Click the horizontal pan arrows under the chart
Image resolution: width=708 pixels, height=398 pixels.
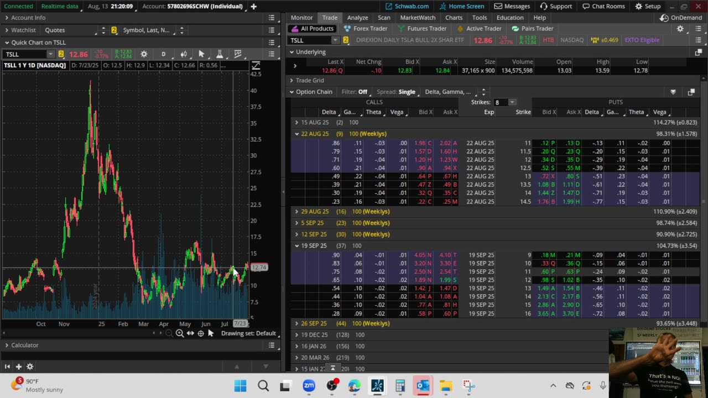pos(190,333)
